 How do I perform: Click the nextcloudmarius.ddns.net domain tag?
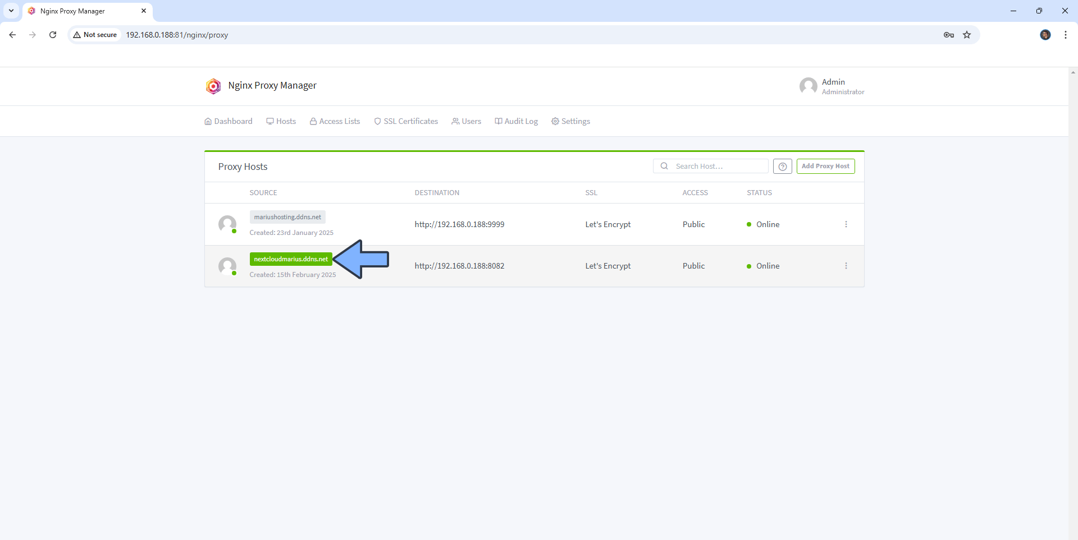pyautogui.click(x=291, y=259)
